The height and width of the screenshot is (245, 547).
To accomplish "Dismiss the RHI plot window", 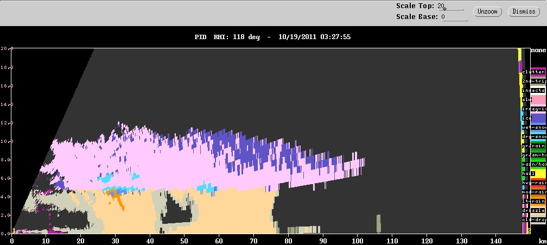I will [524, 11].
